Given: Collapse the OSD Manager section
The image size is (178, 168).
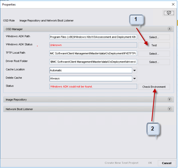Looking at the screenshot, I should tap(169, 29).
